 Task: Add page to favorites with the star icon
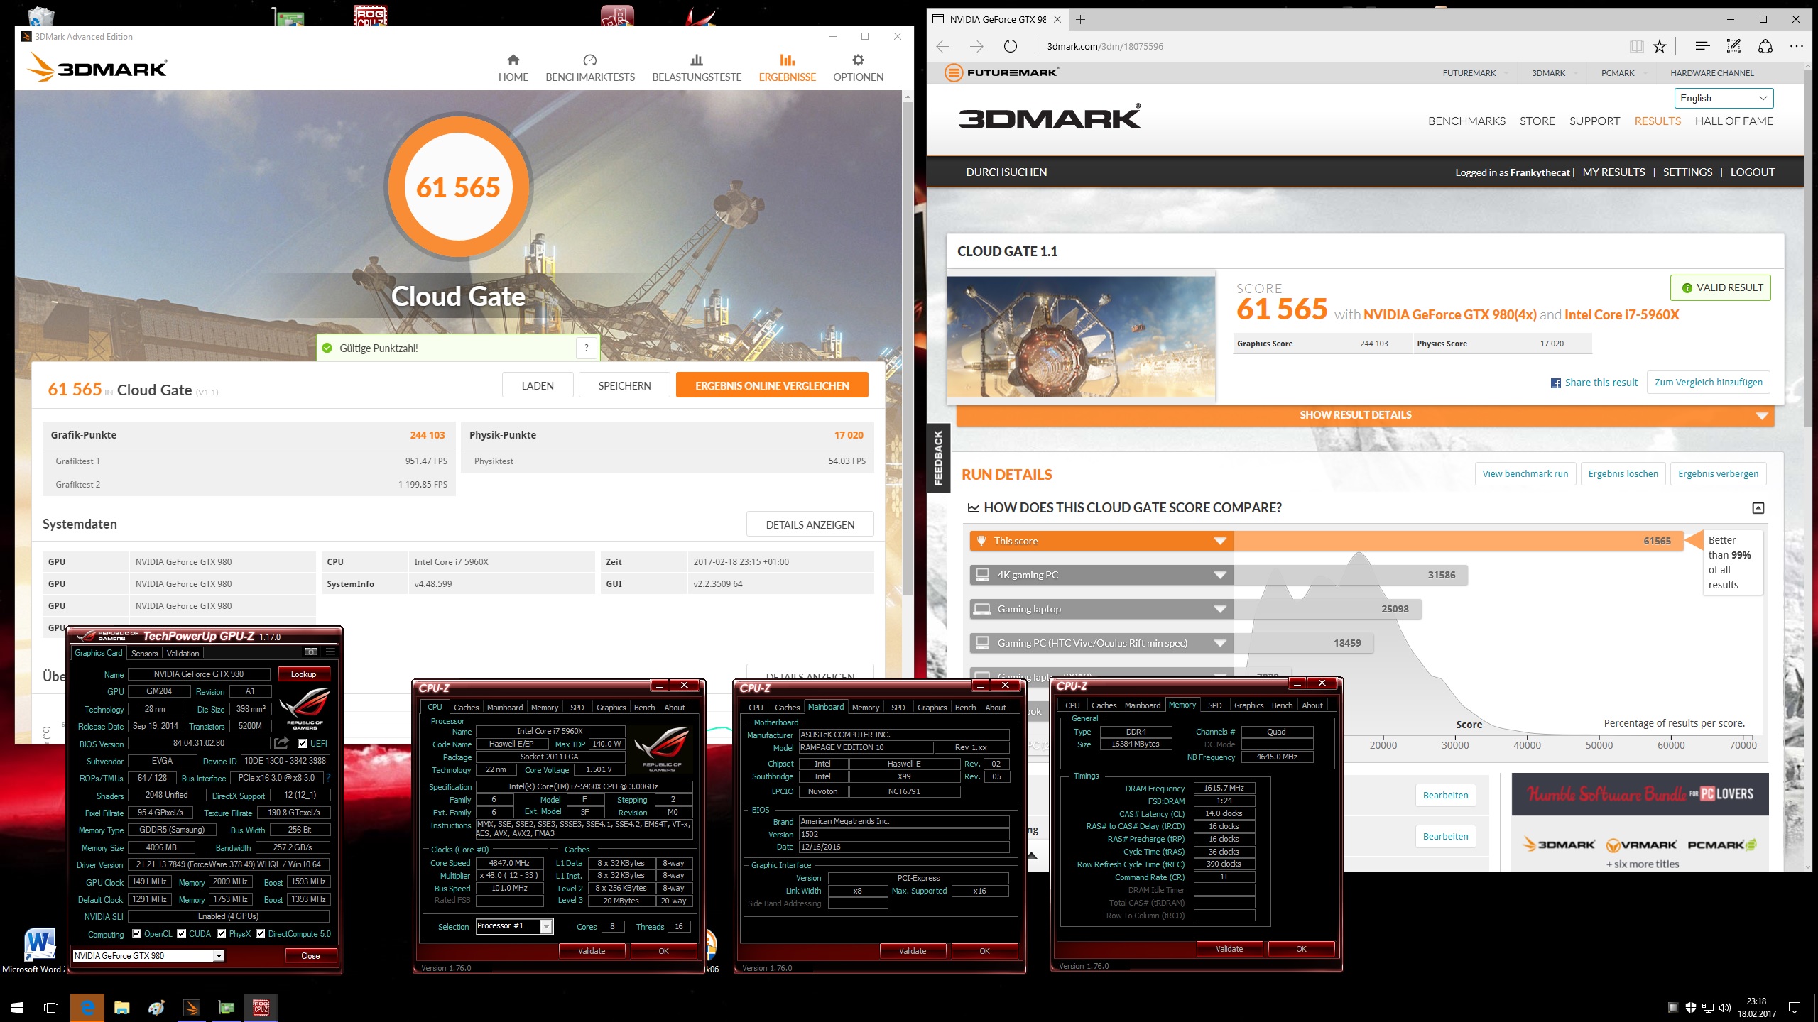click(1660, 47)
